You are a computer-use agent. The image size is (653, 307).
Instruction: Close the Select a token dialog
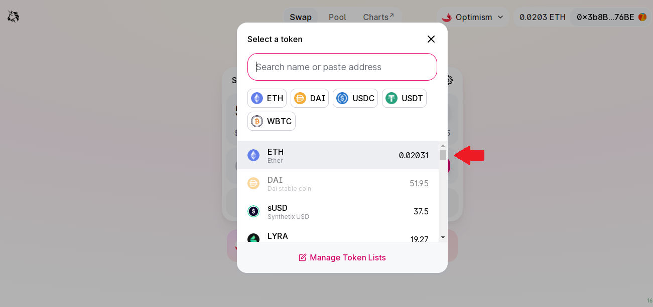[x=431, y=39]
